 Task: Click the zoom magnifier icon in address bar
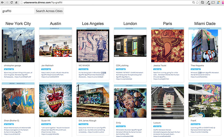[193, 3]
